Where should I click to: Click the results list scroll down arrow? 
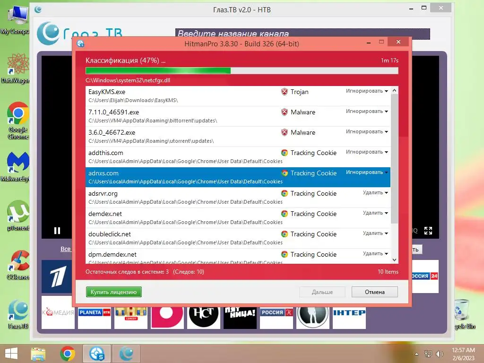tap(394, 260)
